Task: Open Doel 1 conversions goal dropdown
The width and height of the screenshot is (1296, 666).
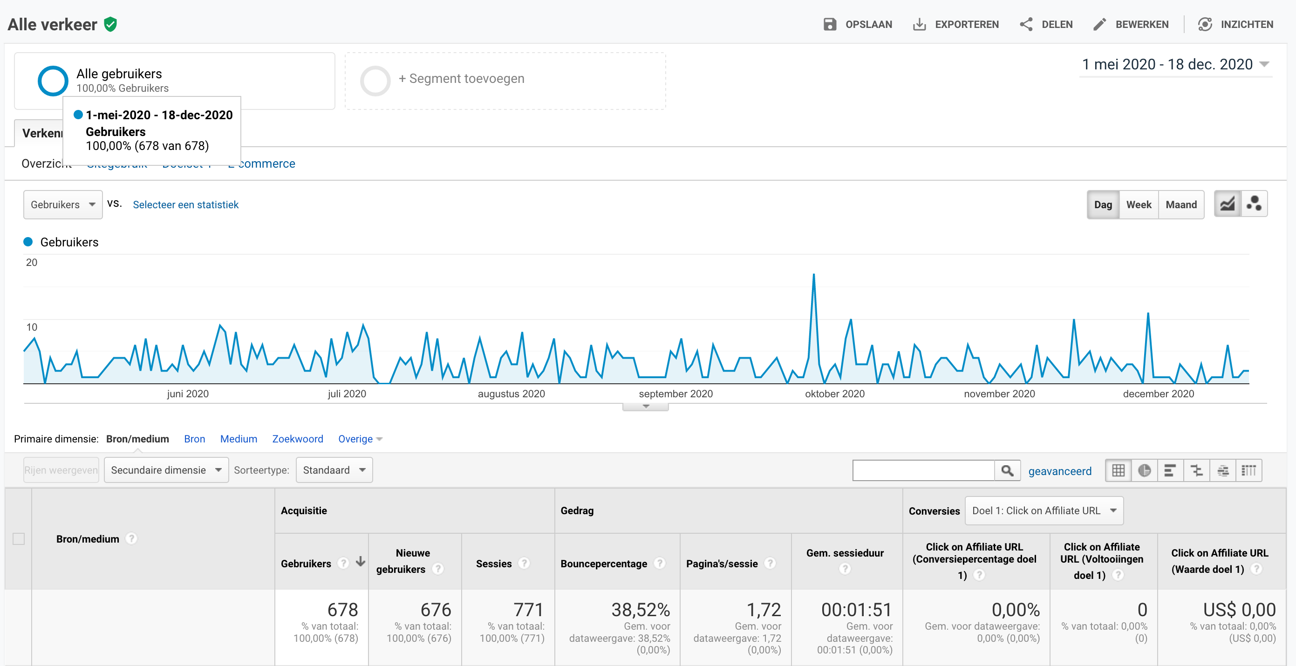Action: 1044,510
